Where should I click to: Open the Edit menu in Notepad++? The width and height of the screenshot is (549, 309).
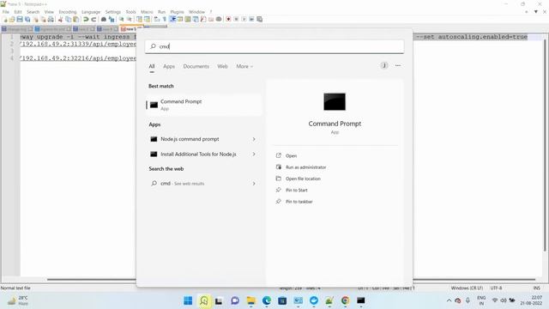coord(18,12)
